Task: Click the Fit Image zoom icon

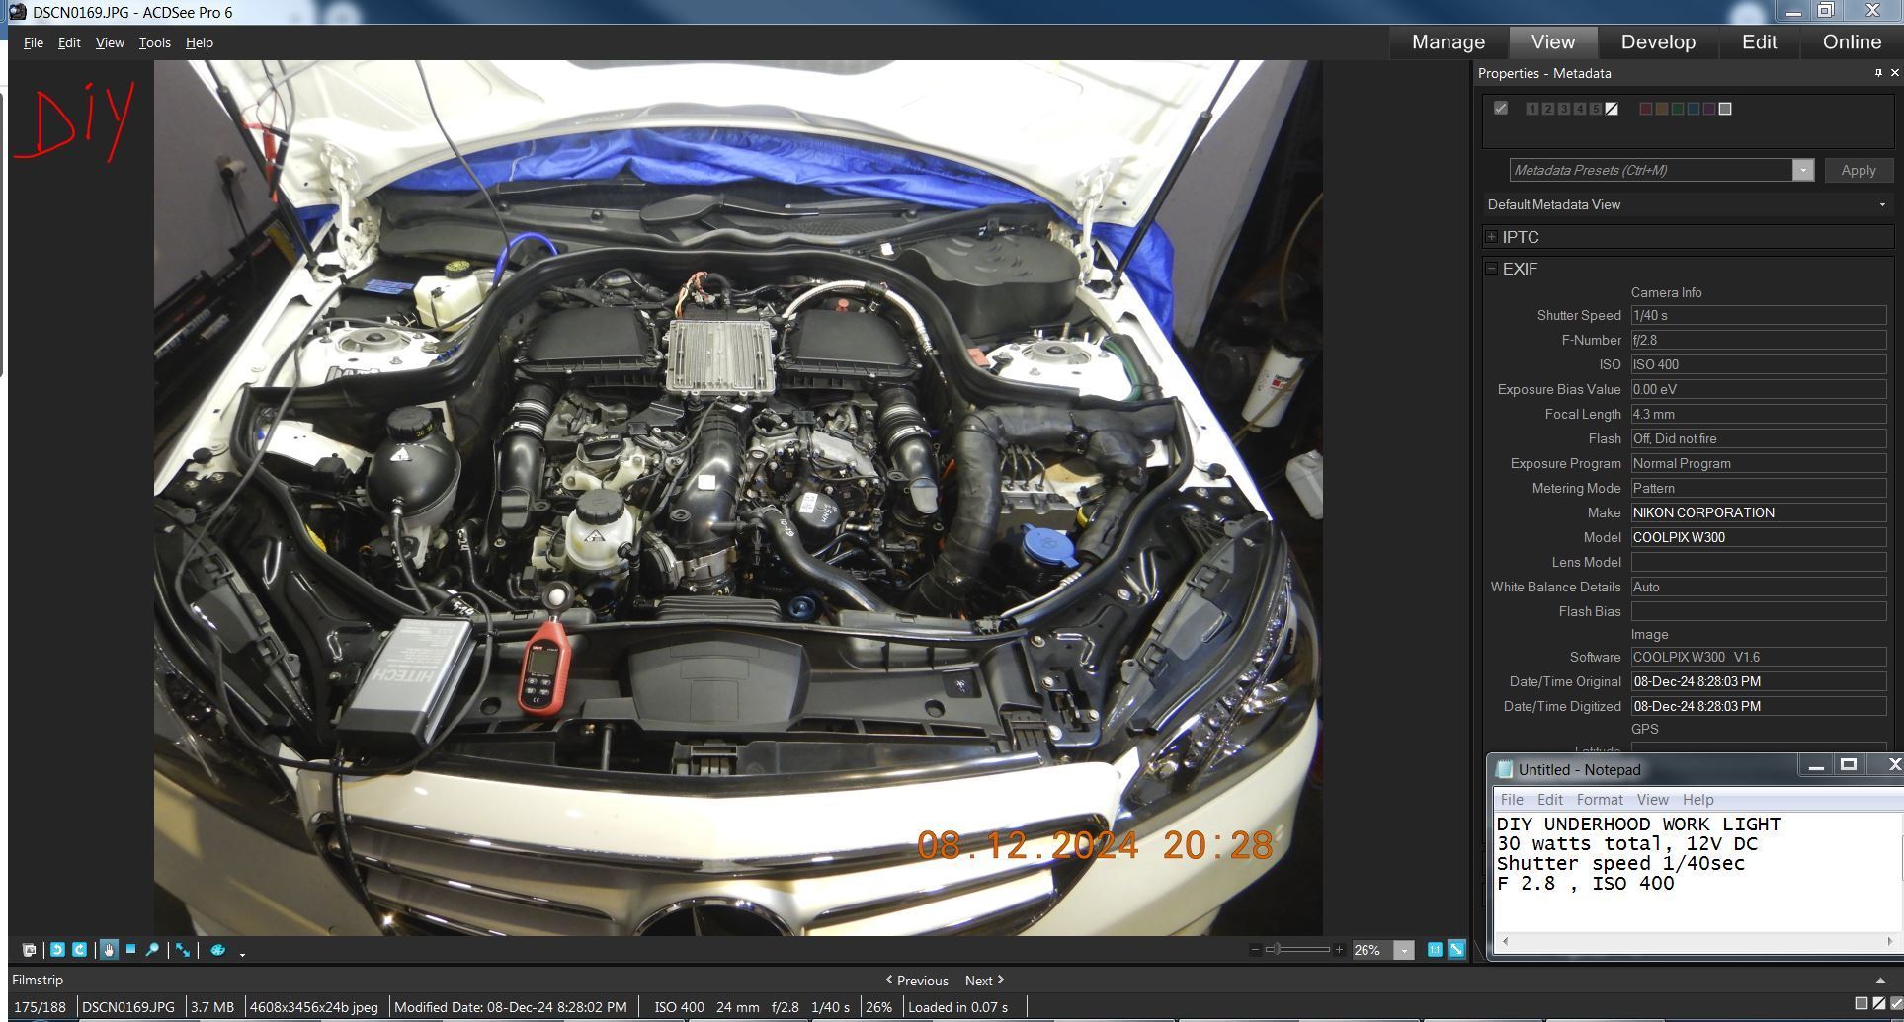Action: tap(1456, 950)
